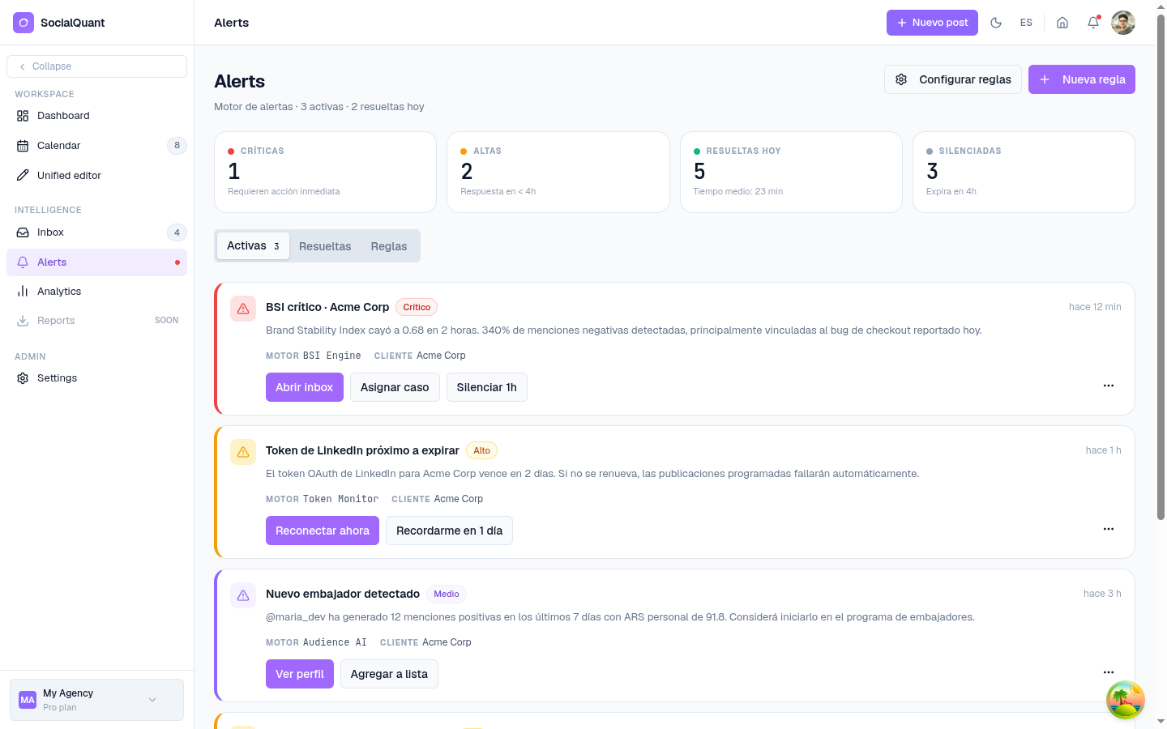Go to Dashboard in sidebar
1167x729 pixels.
96,116
